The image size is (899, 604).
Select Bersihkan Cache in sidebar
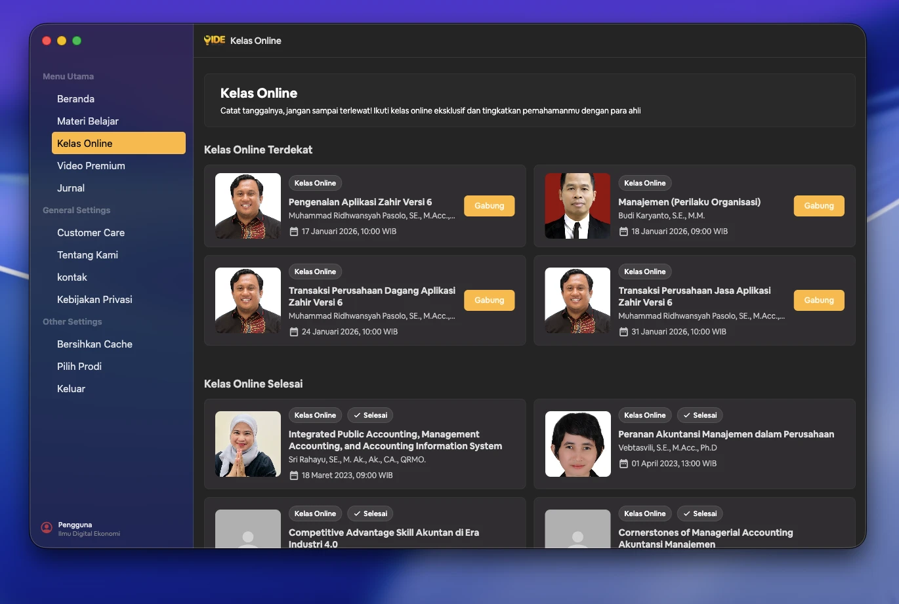pos(94,344)
